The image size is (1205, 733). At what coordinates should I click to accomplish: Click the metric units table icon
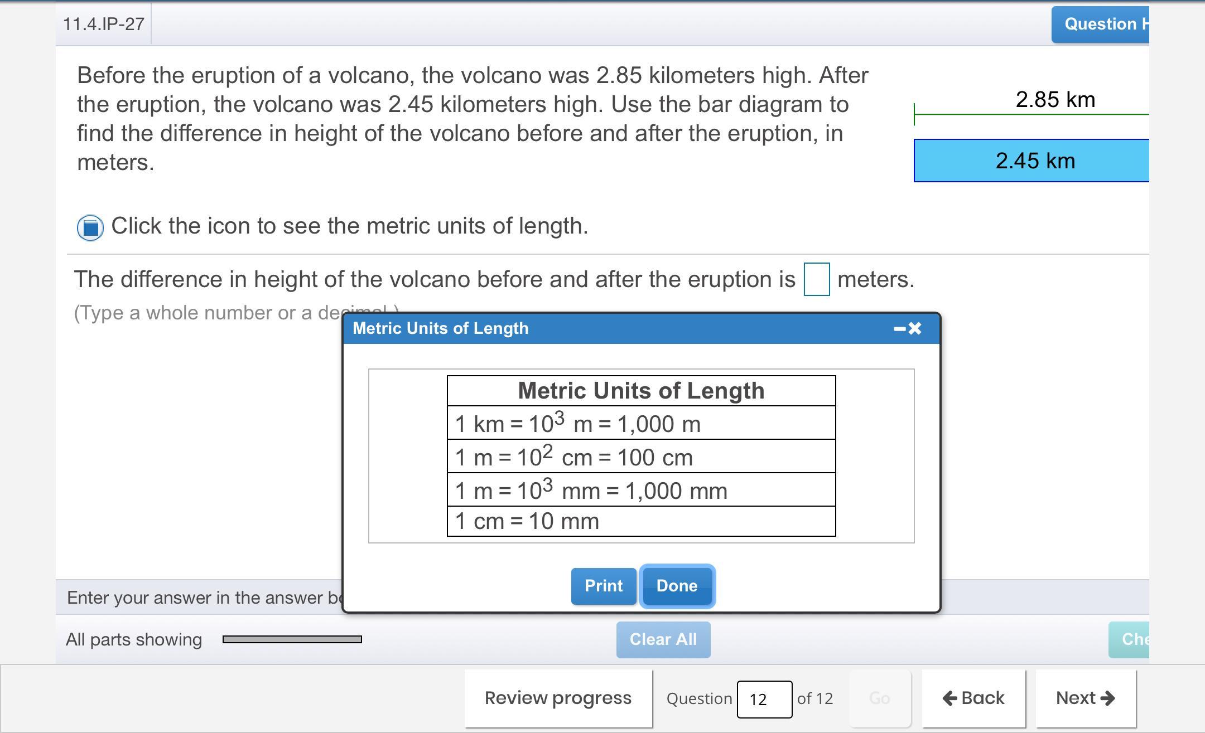tap(90, 227)
